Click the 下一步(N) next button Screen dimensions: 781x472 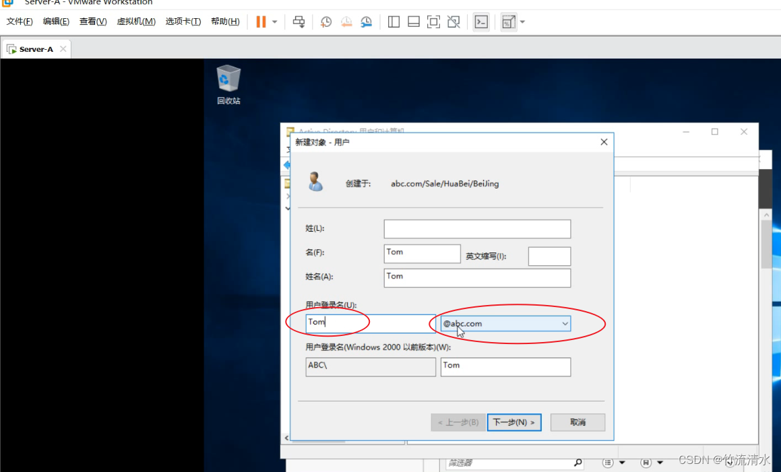point(514,422)
